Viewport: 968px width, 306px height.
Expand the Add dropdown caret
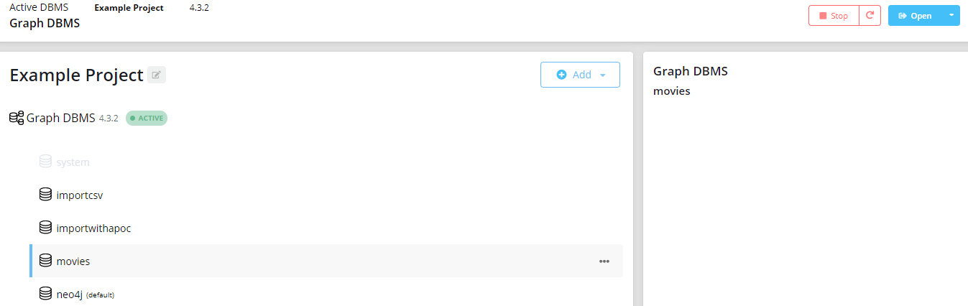tap(603, 75)
